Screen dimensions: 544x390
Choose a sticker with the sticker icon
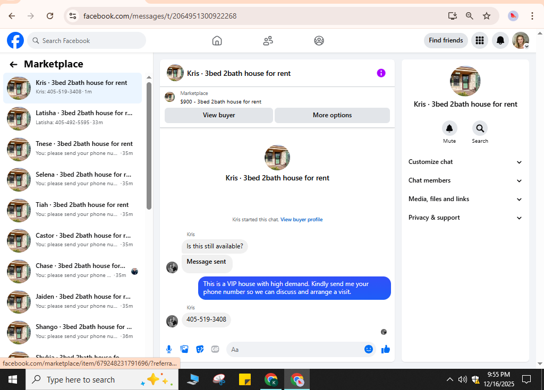pos(200,349)
